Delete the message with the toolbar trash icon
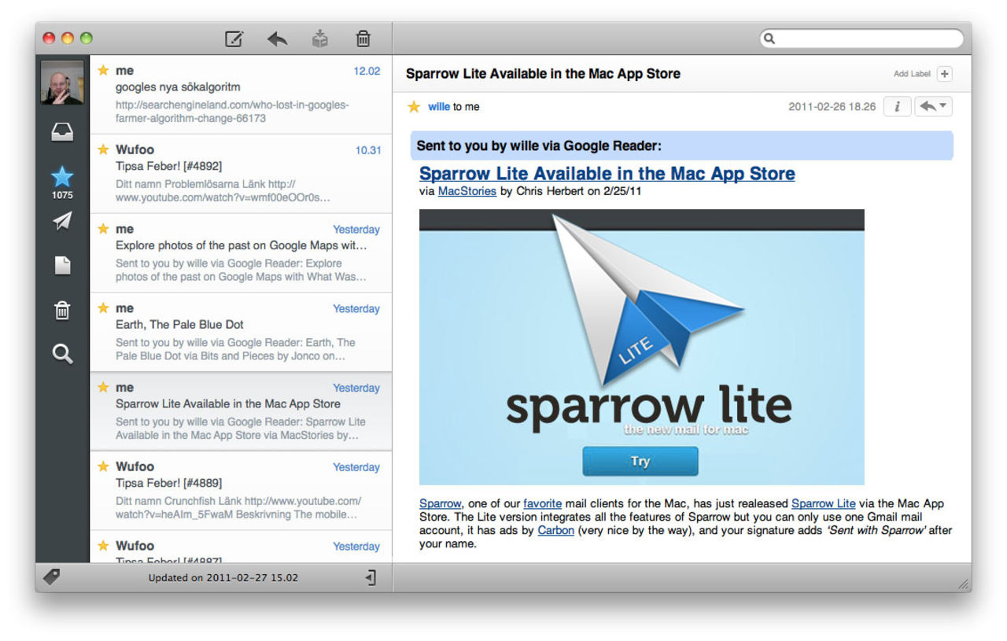 363,38
